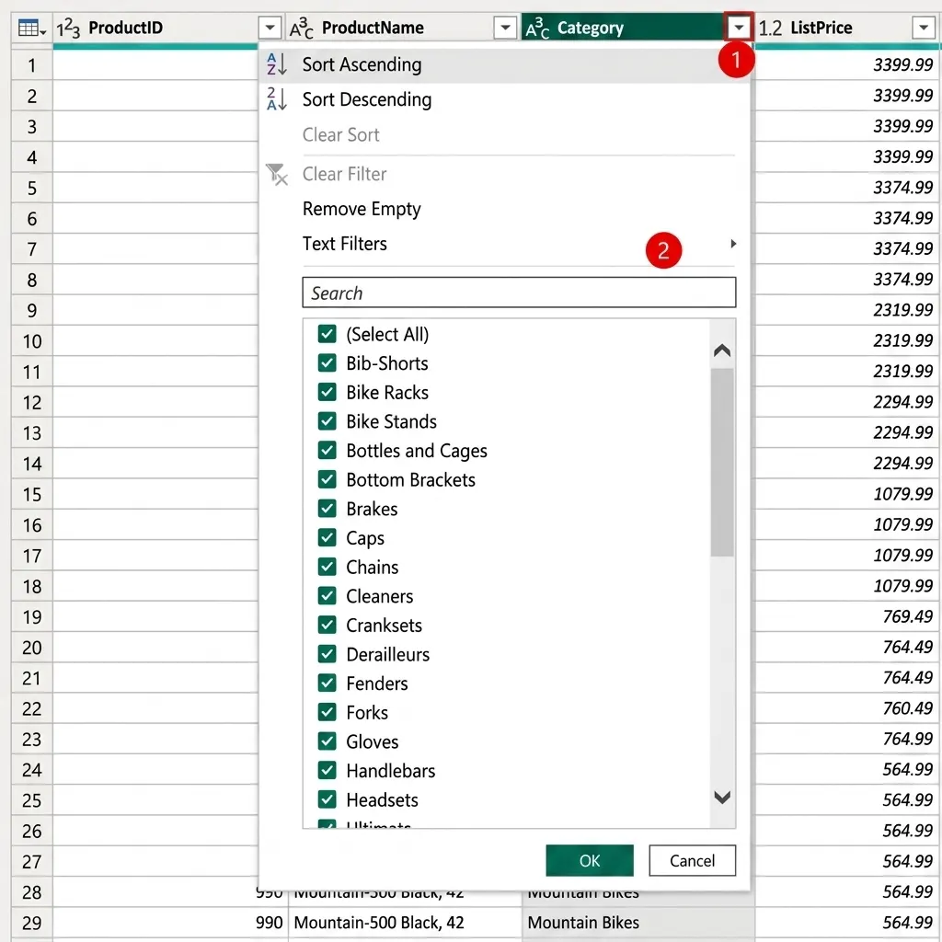Screen dimensions: 942x942
Task: Uncheck the Chains checkbox
Action: pyautogui.click(x=327, y=567)
